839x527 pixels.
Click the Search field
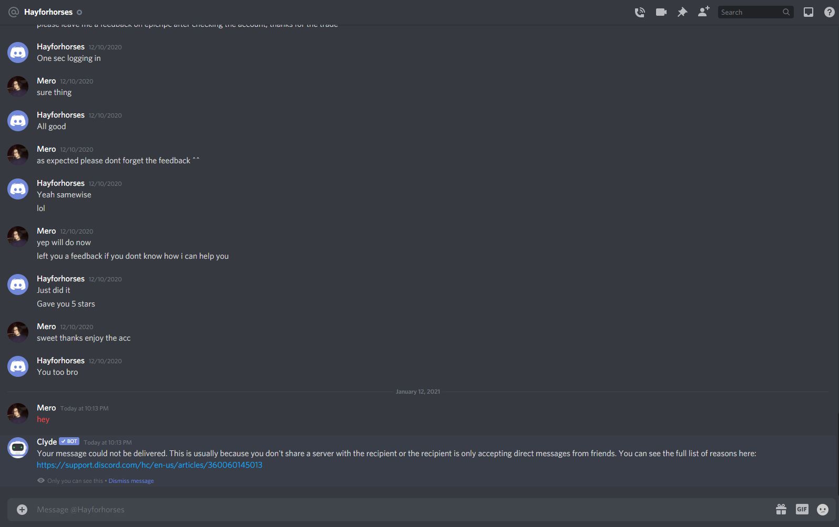pos(751,12)
